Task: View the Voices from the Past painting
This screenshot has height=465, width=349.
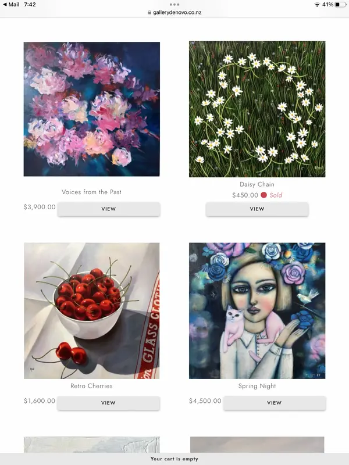Action: coord(109,209)
